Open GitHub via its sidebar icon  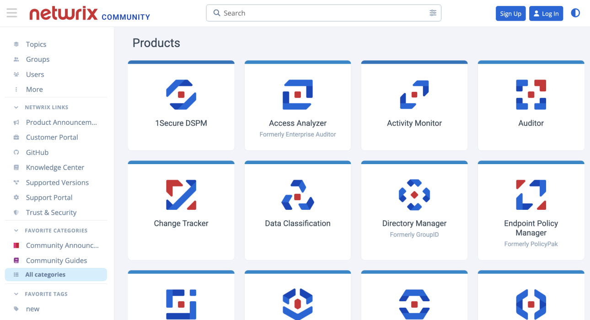tap(16, 152)
